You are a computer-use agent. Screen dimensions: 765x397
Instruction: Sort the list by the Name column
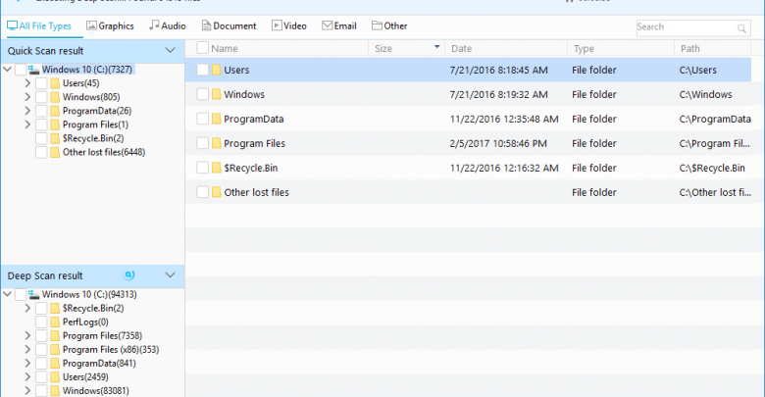tap(225, 48)
